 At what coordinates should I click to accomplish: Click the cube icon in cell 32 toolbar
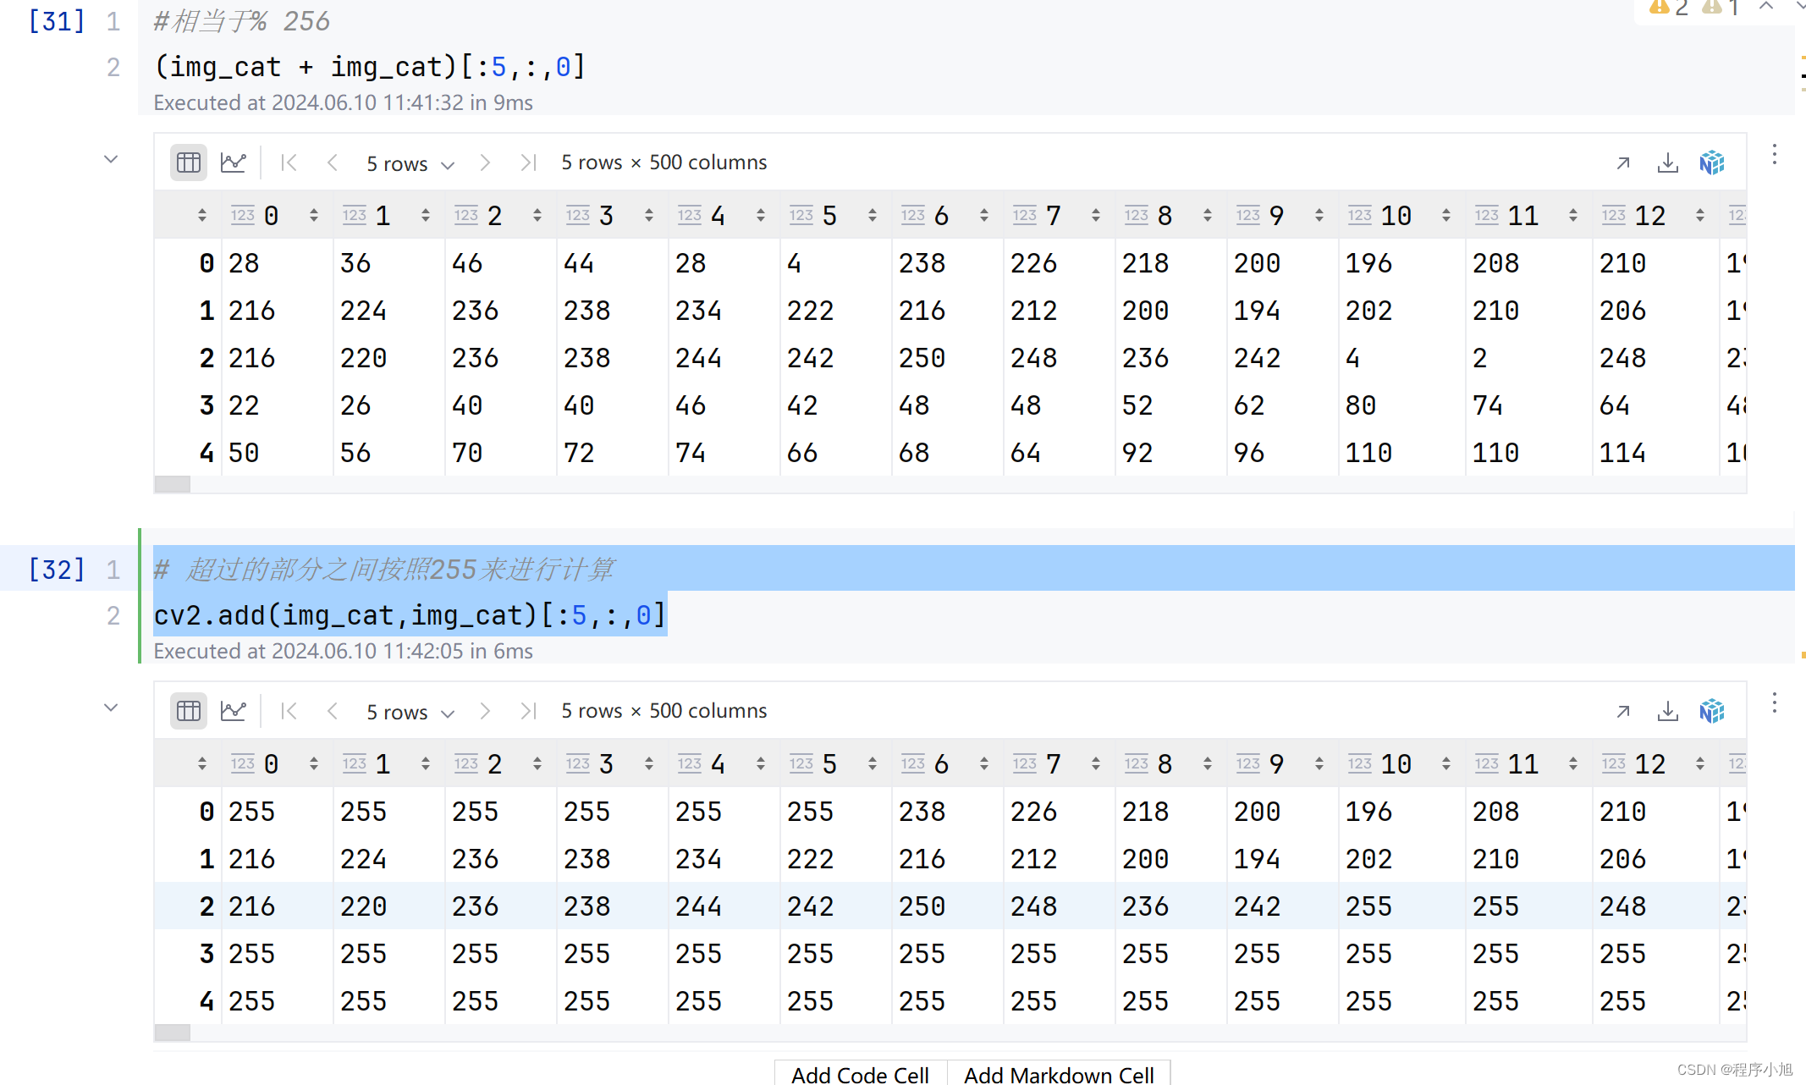(x=1712, y=711)
